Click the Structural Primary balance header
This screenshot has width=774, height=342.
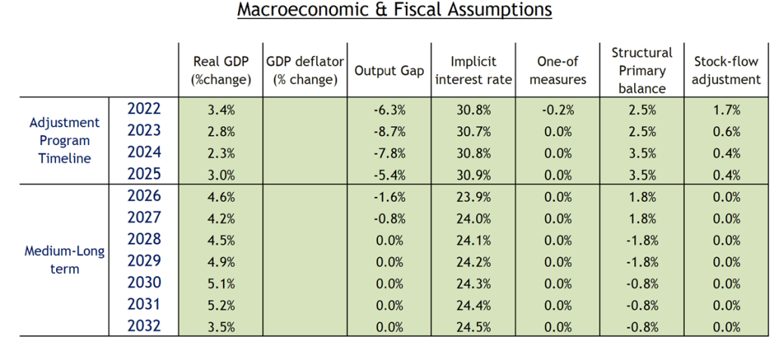(x=642, y=70)
